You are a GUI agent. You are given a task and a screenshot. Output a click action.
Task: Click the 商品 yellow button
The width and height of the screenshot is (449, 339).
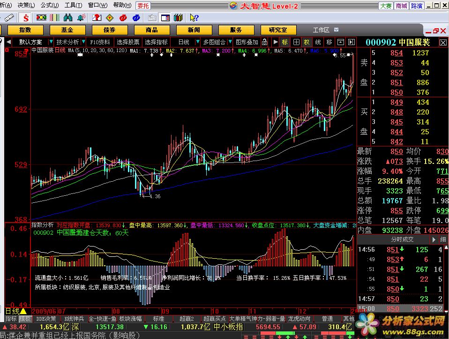pyautogui.click(x=152, y=30)
